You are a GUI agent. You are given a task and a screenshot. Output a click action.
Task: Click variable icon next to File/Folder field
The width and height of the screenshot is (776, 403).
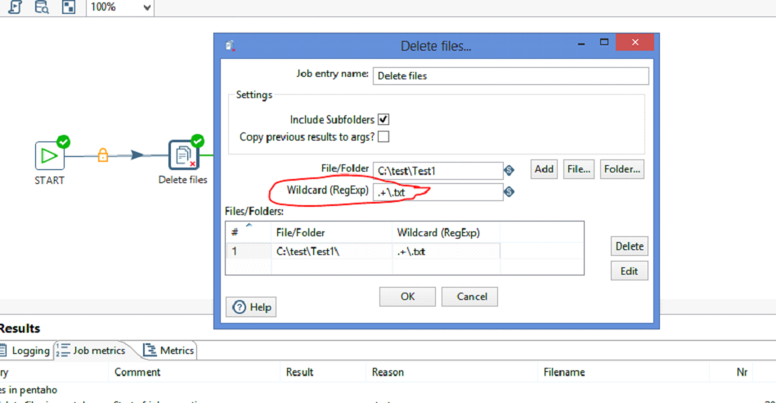point(509,171)
